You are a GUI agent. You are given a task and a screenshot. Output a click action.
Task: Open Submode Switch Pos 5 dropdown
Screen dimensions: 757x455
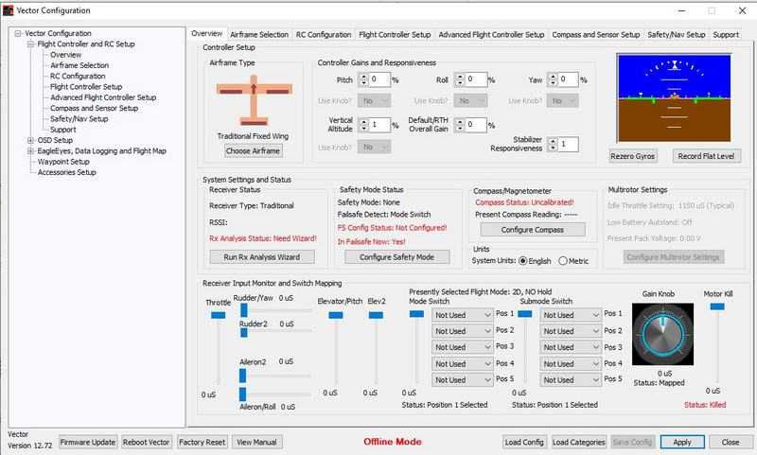[x=571, y=380]
